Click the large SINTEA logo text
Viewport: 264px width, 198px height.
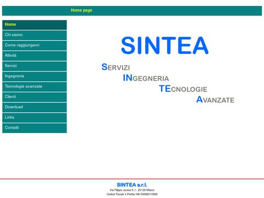(x=164, y=45)
